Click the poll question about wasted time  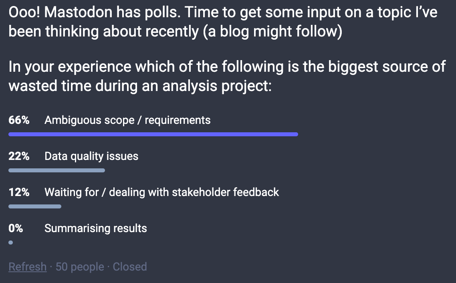click(227, 76)
